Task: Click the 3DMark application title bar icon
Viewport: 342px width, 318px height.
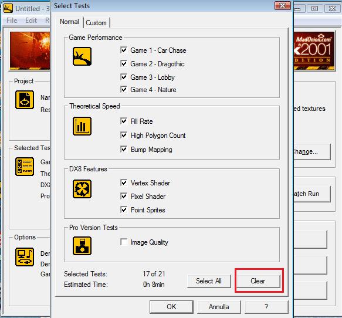Action: coord(8,8)
